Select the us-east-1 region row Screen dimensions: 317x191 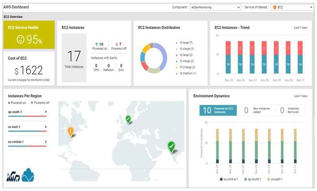pos(27,129)
